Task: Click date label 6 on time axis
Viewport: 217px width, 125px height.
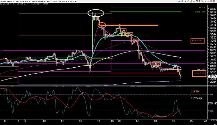Action: point(5,121)
